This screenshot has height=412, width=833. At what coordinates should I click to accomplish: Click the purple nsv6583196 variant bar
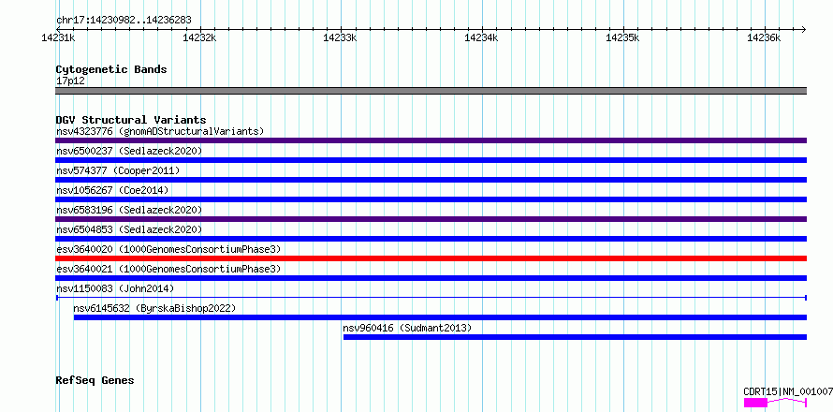point(431,219)
